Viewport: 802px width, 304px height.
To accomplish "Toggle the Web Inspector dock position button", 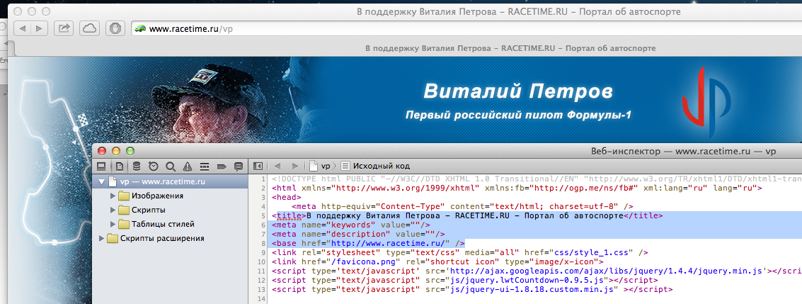I will pyautogui.click(x=101, y=167).
